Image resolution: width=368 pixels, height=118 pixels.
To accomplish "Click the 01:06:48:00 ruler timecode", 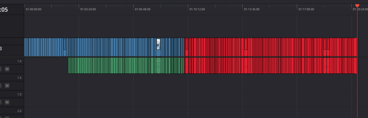I will point(142,9).
